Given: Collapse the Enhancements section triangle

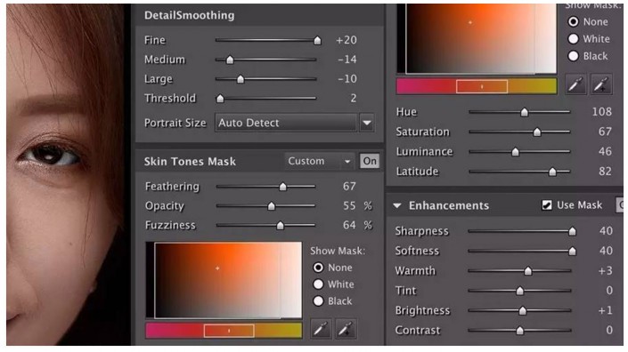Looking at the screenshot, I should 397,205.
